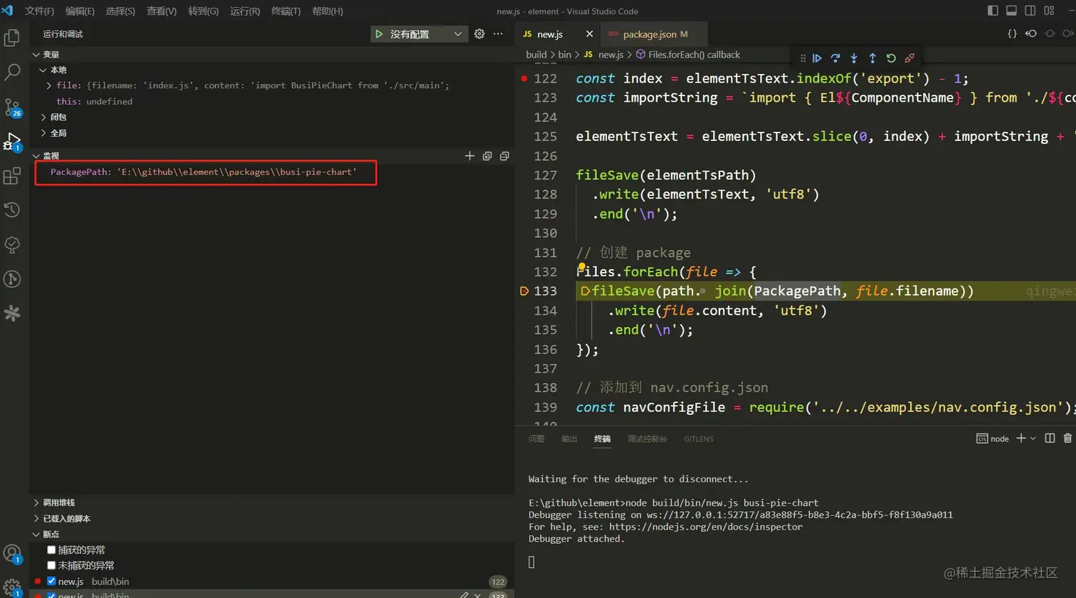Split the terminal panel
Image resolution: width=1076 pixels, height=598 pixels.
point(1050,439)
